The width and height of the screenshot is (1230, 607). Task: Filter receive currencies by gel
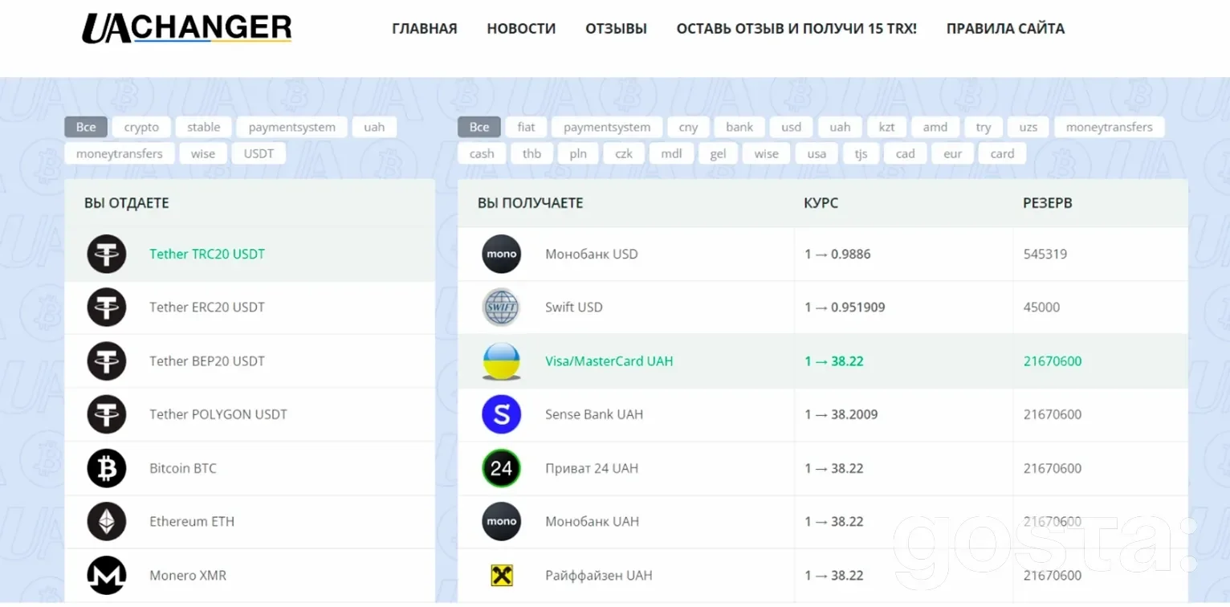point(718,153)
